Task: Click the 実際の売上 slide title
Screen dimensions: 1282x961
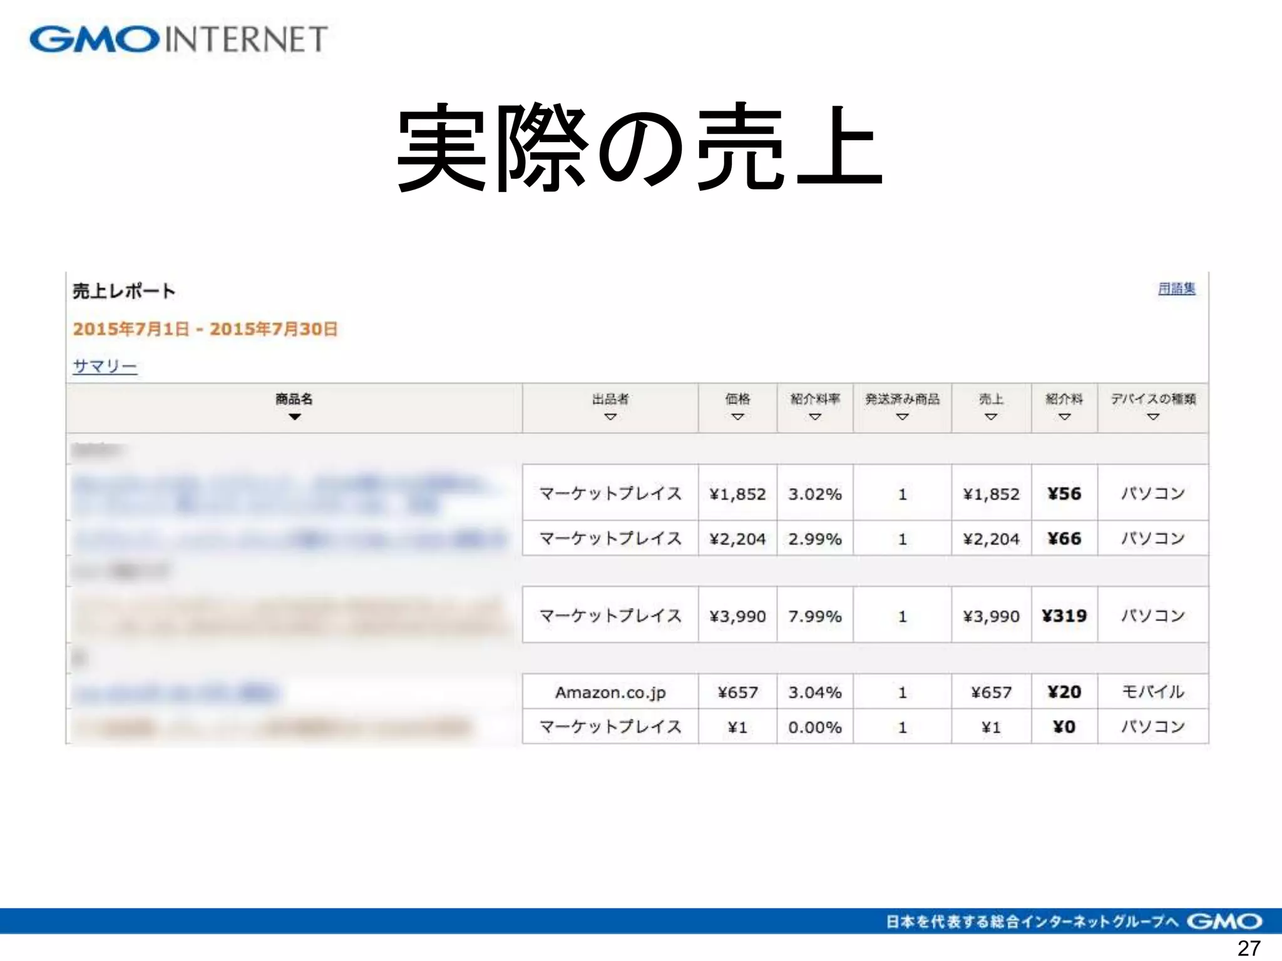Action: pos(640,148)
